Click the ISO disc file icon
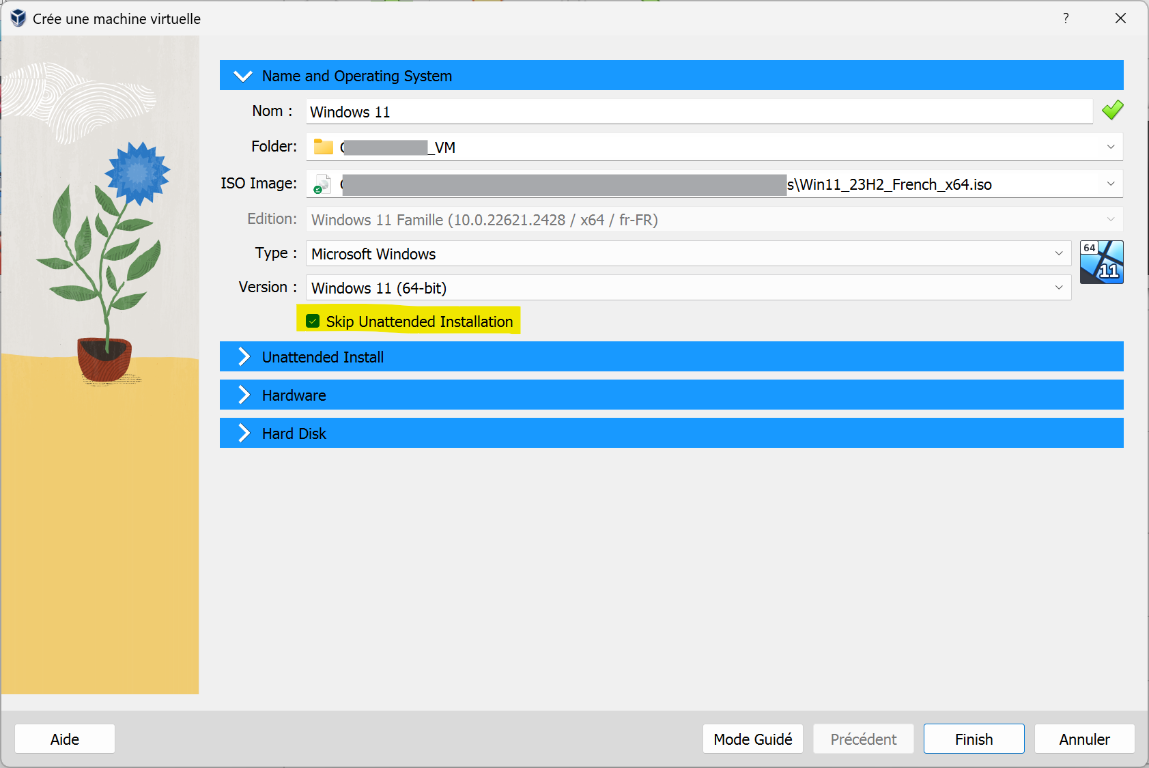The height and width of the screenshot is (768, 1149). tap(322, 184)
